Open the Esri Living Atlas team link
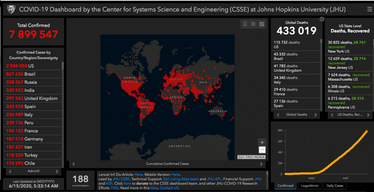Image resolution: width=374 pixels, height=192 pixels. (x=181, y=179)
